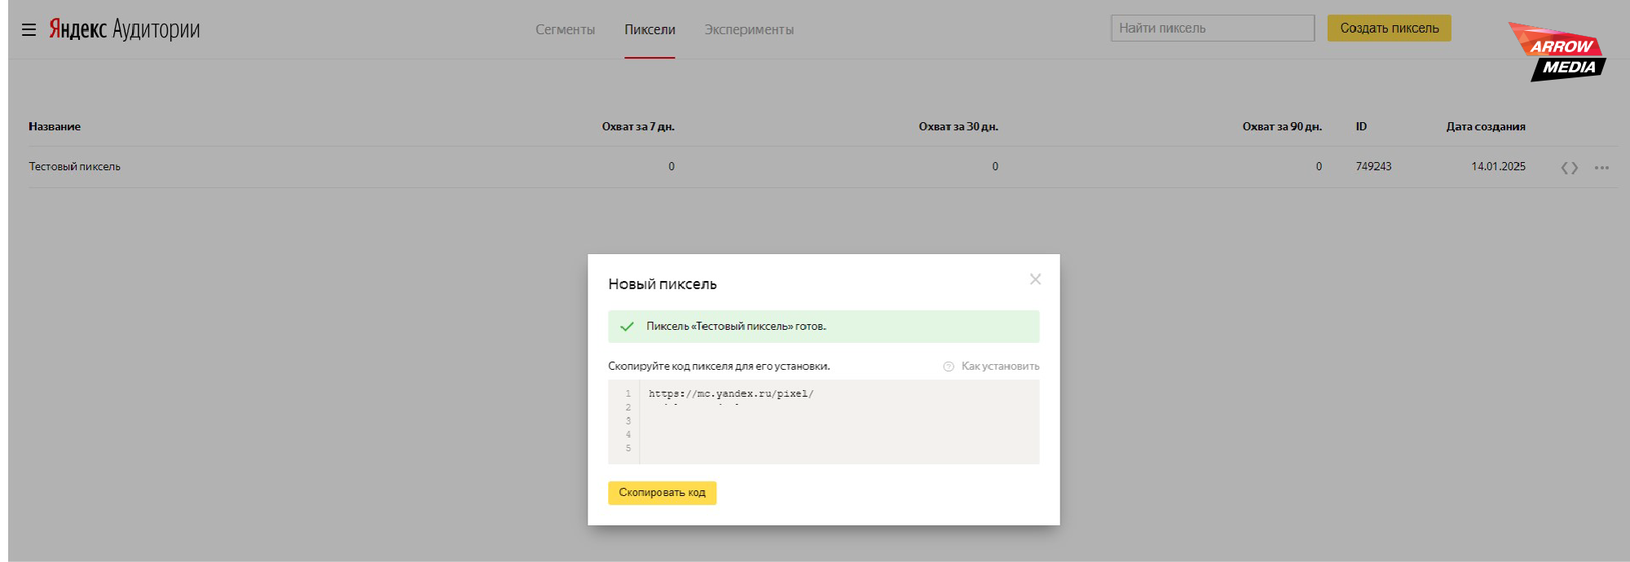Screen dimensions: 1630x562
Task: Click the Яндекс Аудитории logo
Action: pos(125,29)
